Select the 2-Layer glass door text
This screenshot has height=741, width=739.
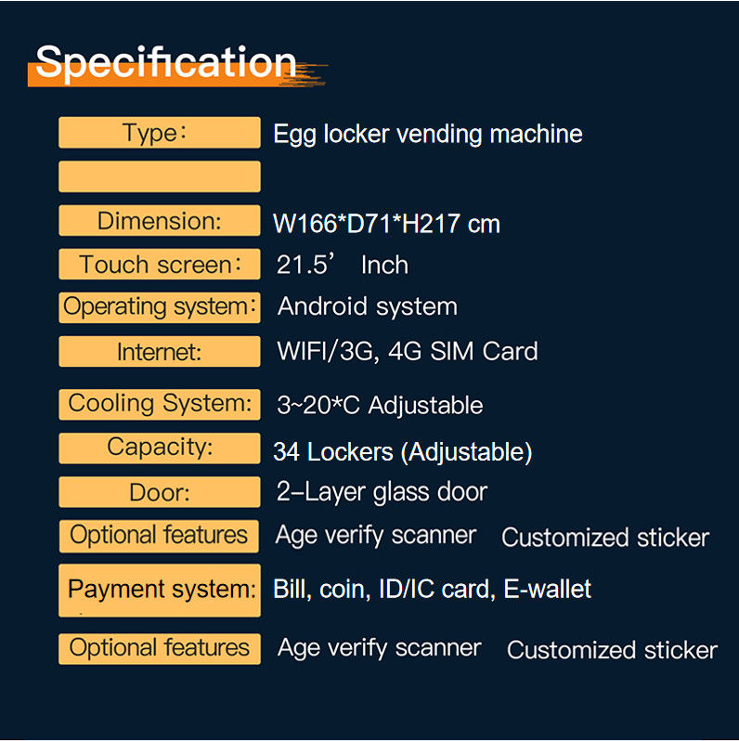tap(381, 491)
